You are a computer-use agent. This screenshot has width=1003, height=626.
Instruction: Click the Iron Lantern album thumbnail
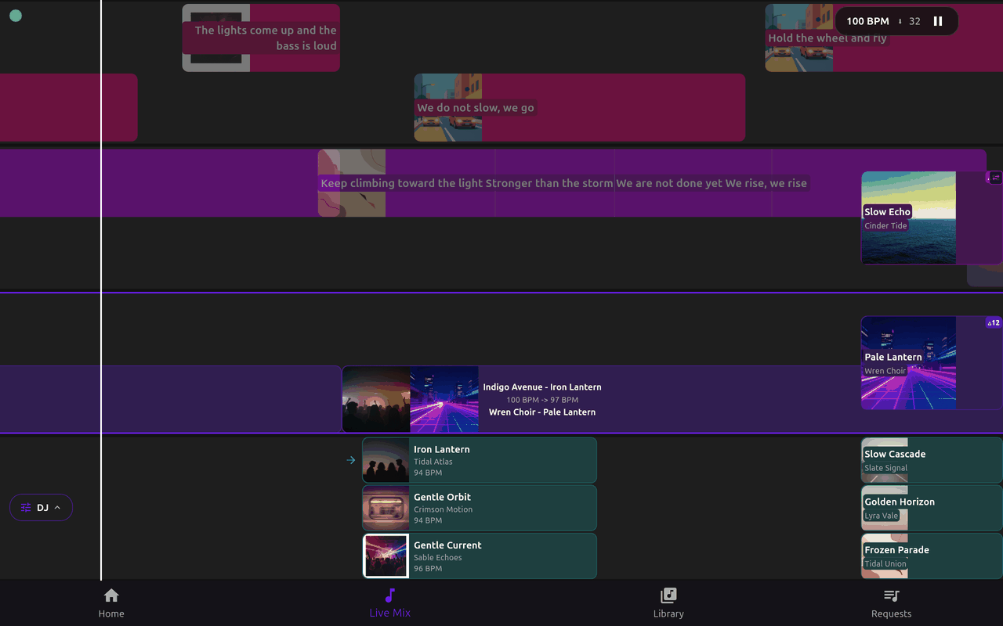[x=386, y=460]
